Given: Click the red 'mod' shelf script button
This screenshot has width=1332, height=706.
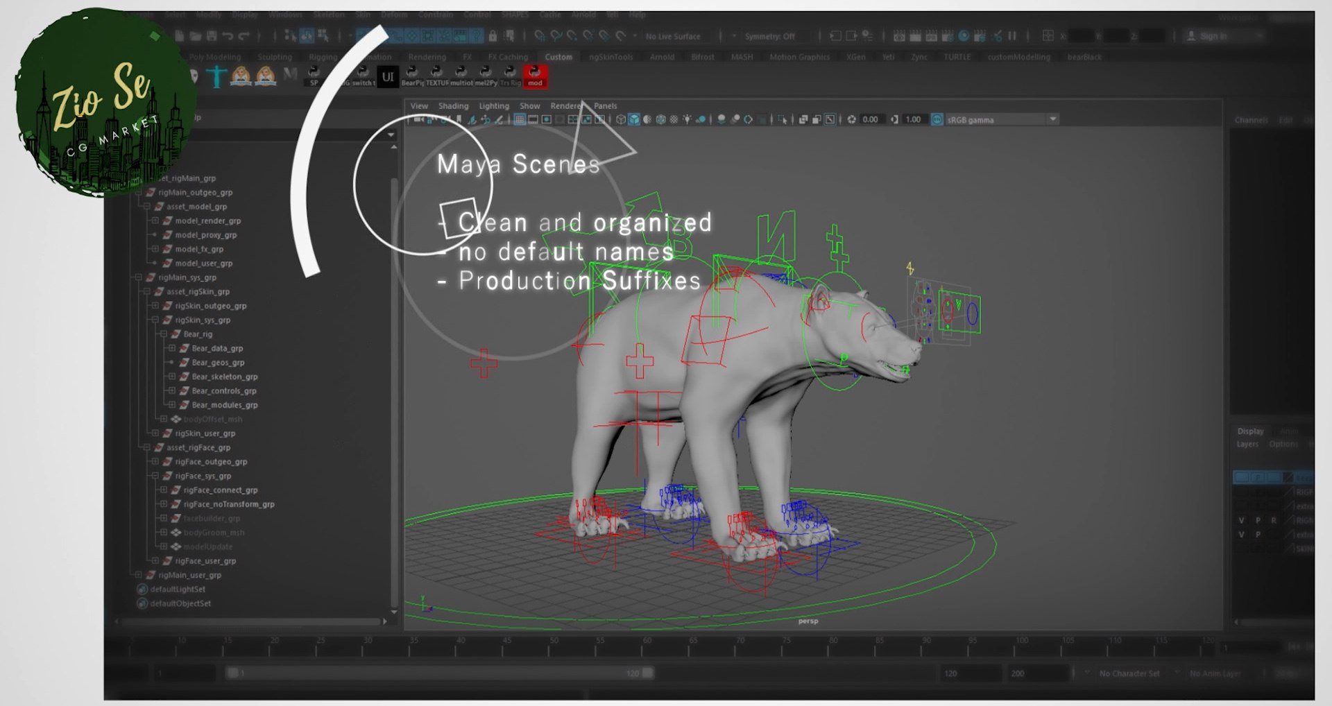Looking at the screenshot, I should point(534,76).
